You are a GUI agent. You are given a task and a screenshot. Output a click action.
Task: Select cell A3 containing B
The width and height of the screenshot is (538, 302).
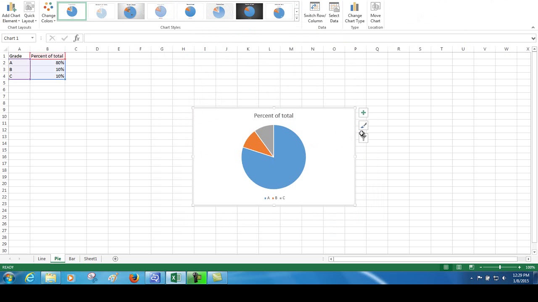pos(19,69)
